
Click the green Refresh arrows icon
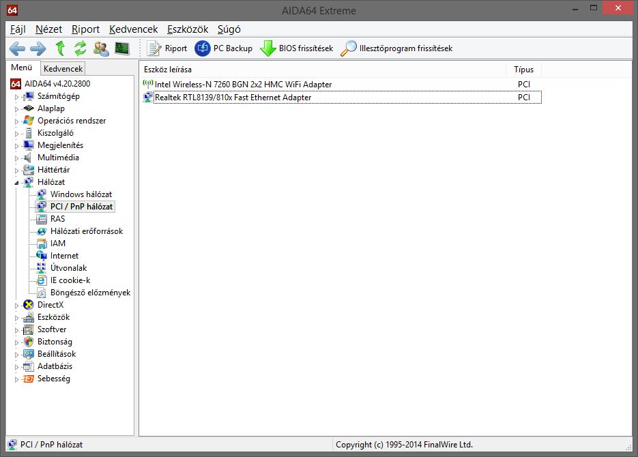(x=80, y=48)
